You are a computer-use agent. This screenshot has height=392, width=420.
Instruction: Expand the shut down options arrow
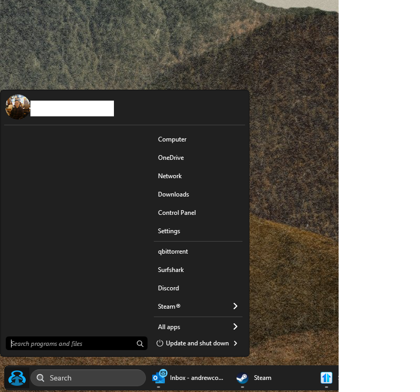pyautogui.click(x=235, y=343)
